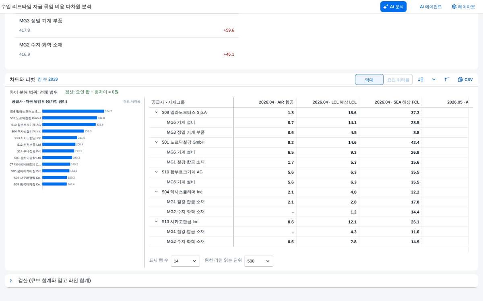The height and width of the screenshot is (301, 483).
Task: Click the 2026.04 · AIR 항공 column header
Action: click(x=265, y=102)
